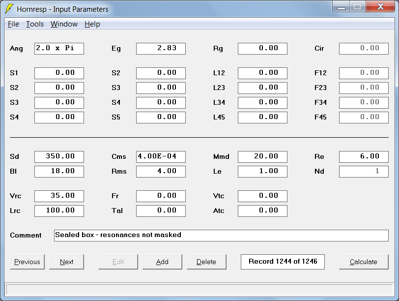The height and width of the screenshot is (301, 399).
Task: Select the Fr input field
Action: click(161, 196)
